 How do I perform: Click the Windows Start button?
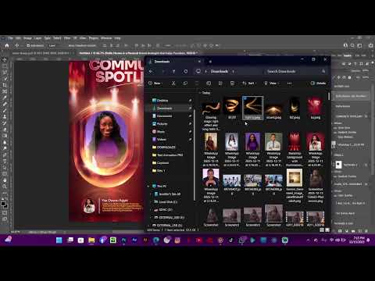(59, 240)
